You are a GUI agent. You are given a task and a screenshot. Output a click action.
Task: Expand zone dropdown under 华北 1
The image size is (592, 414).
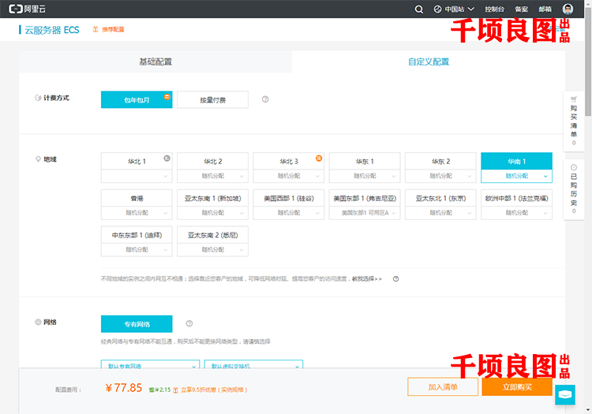pos(137,176)
